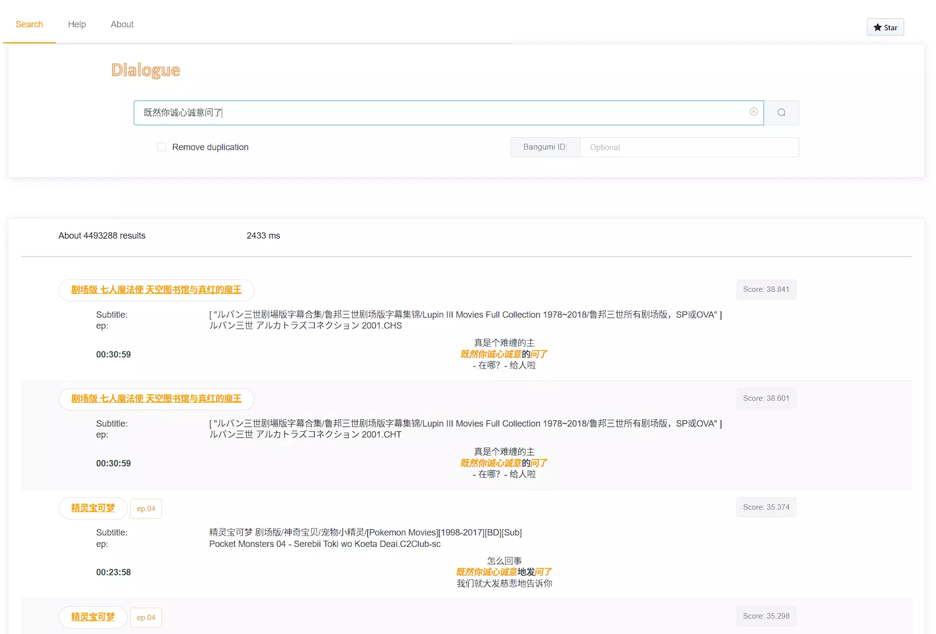Image resolution: width=936 pixels, height=634 pixels.
Task: Open the second 剧场版 七人魔法使 title link
Action: click(156, 399)
